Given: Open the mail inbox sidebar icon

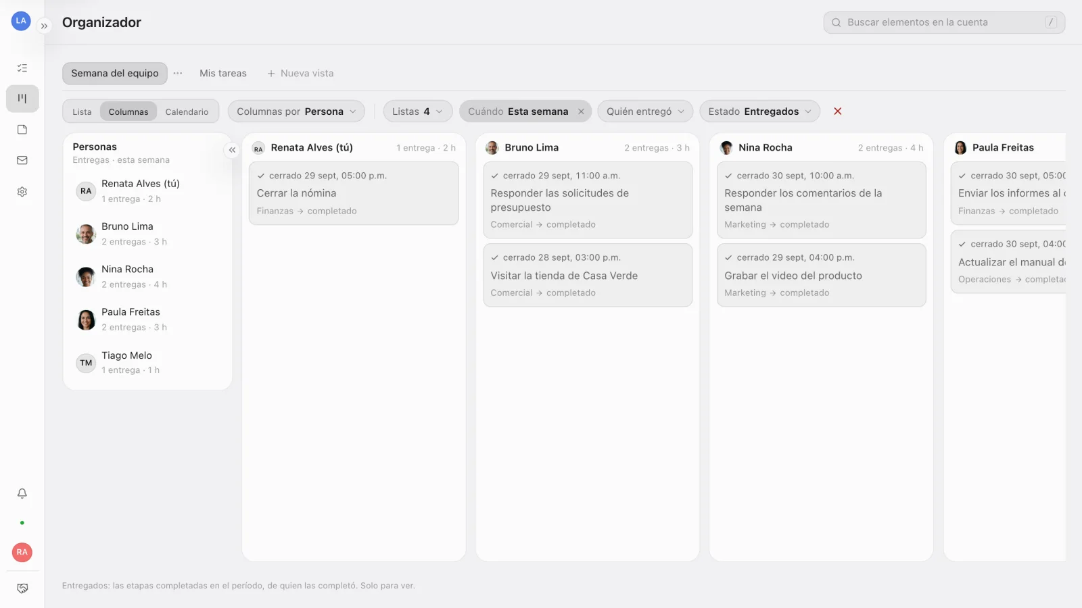Looking at the screenshot, I should click(22, 161).
